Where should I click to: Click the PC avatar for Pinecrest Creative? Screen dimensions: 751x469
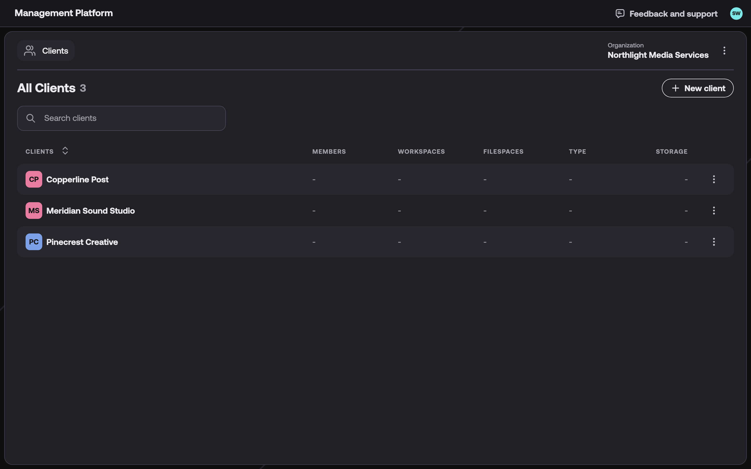tap(34, 242)
